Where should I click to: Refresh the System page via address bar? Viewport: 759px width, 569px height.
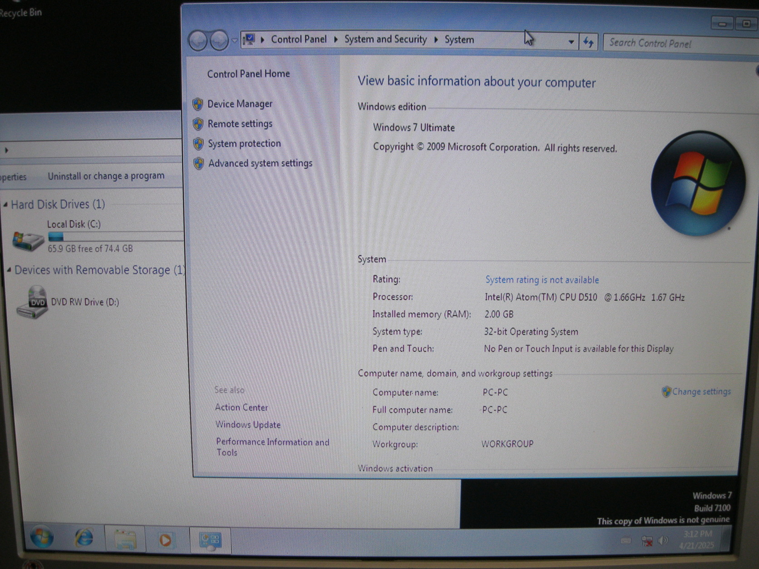pos(588,43)
